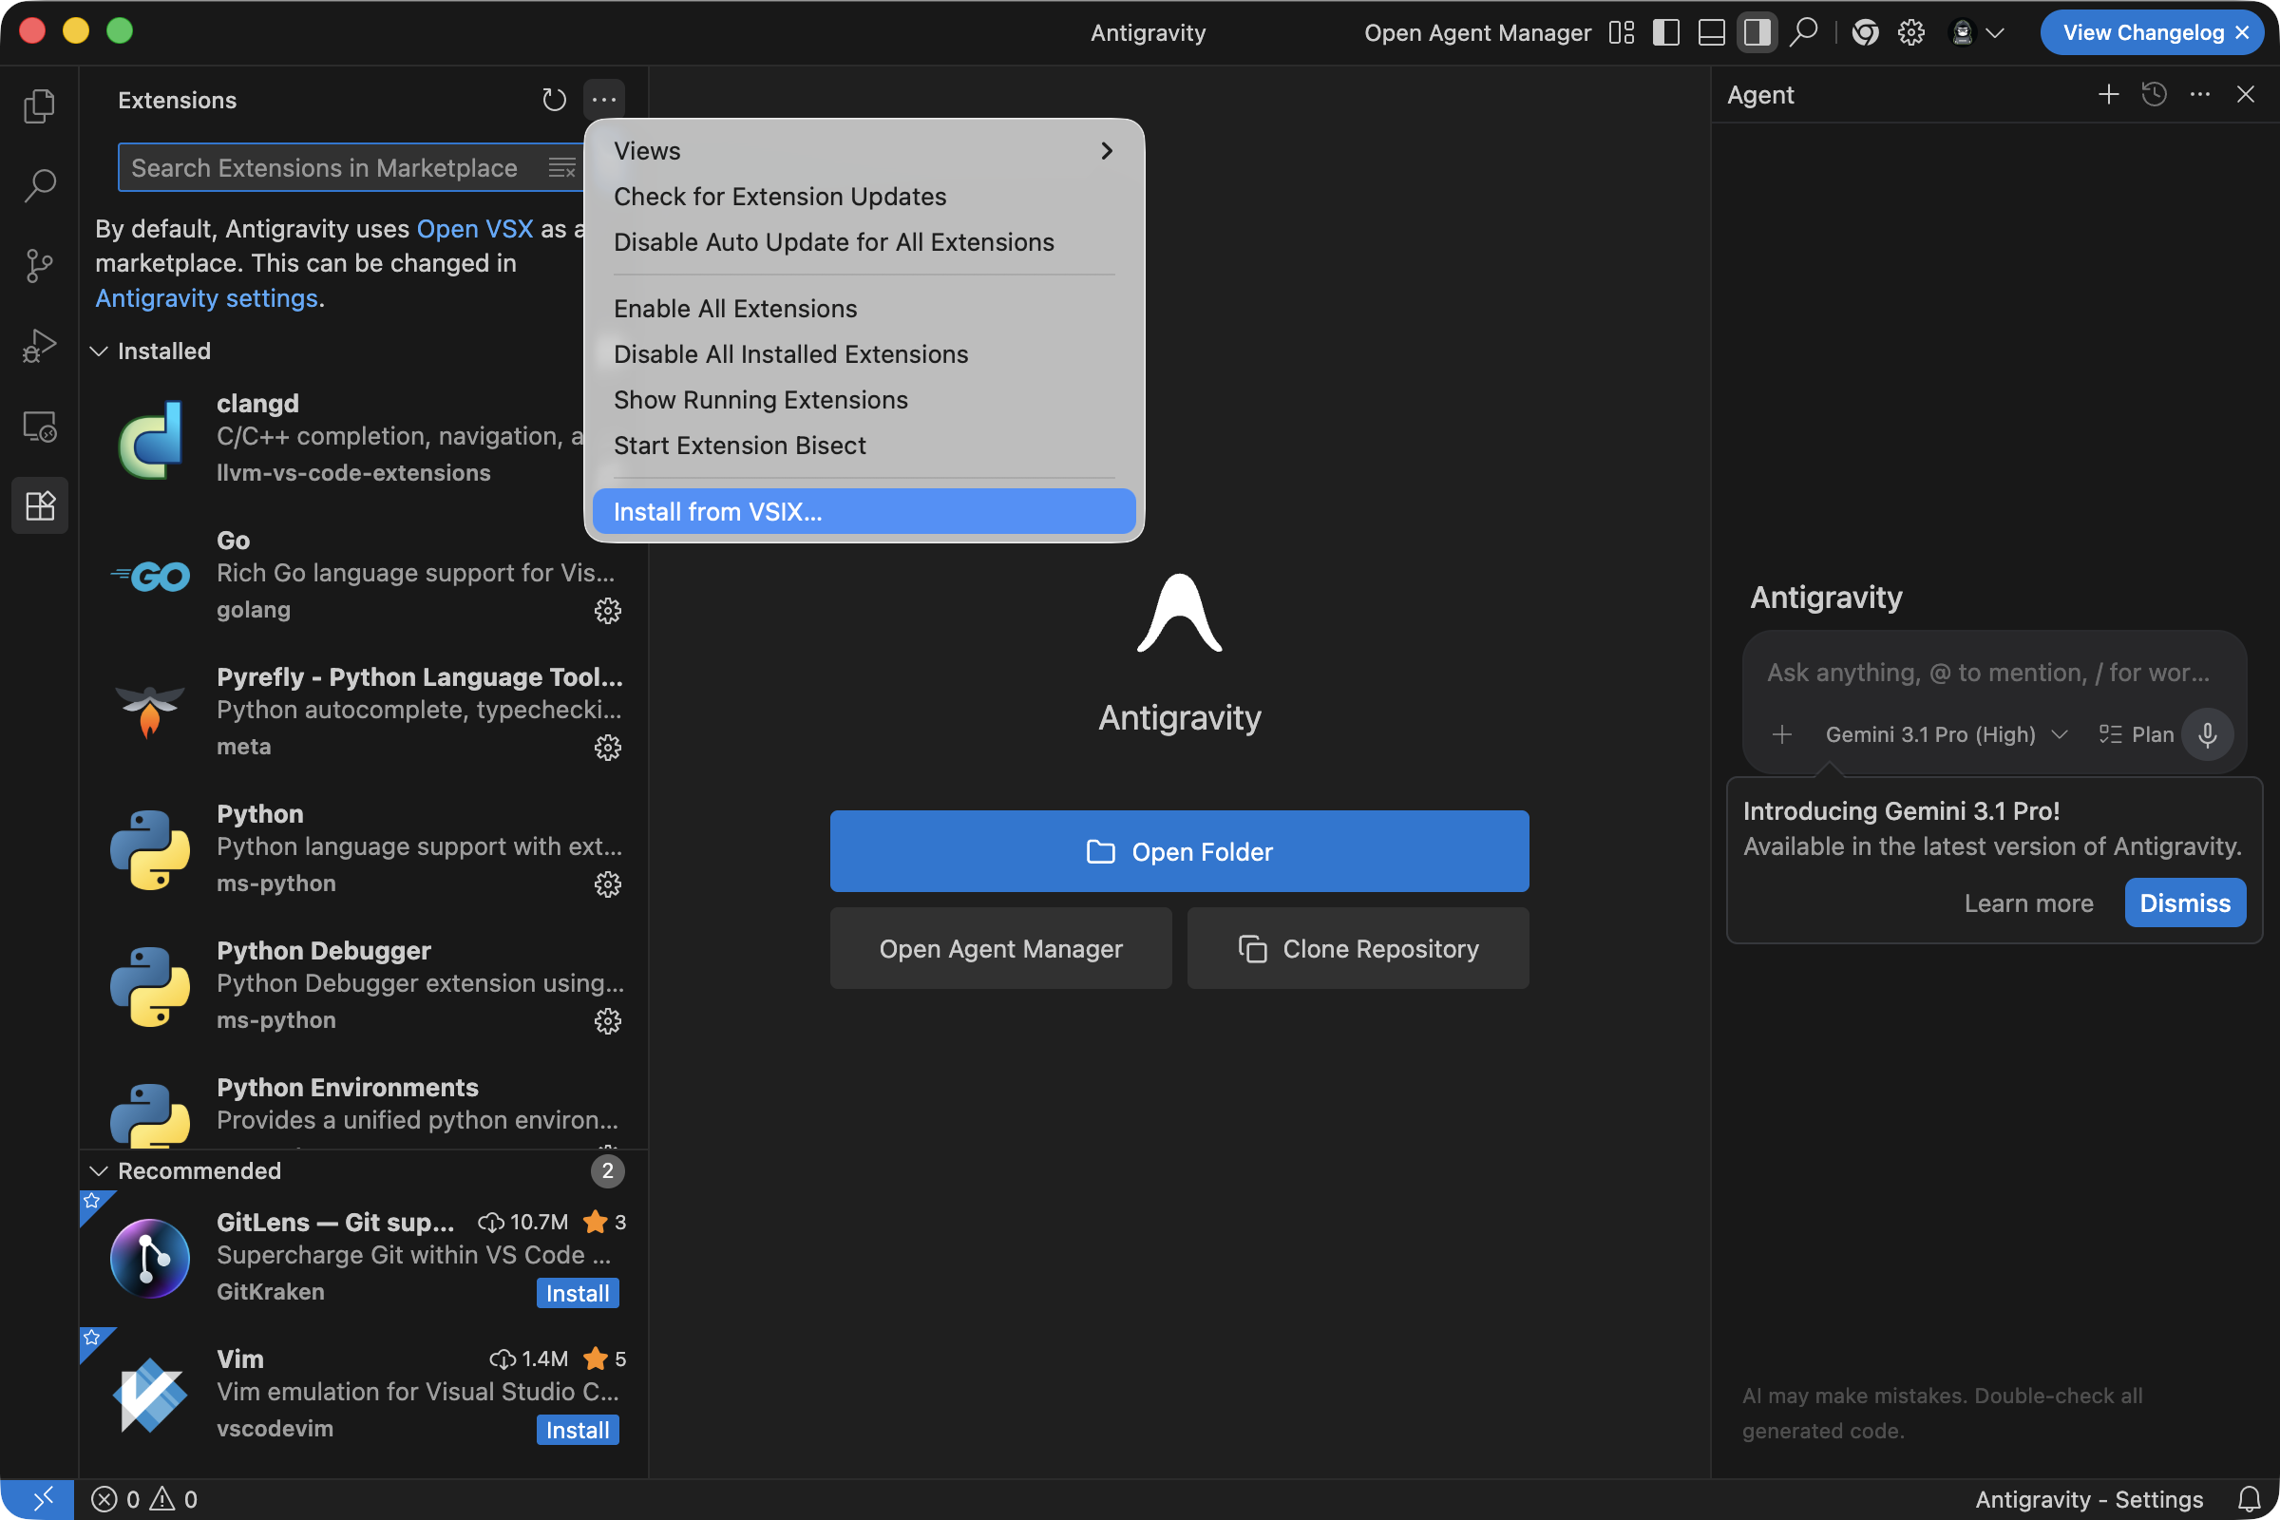Choose Show Running Extensions

coord(864,399)
